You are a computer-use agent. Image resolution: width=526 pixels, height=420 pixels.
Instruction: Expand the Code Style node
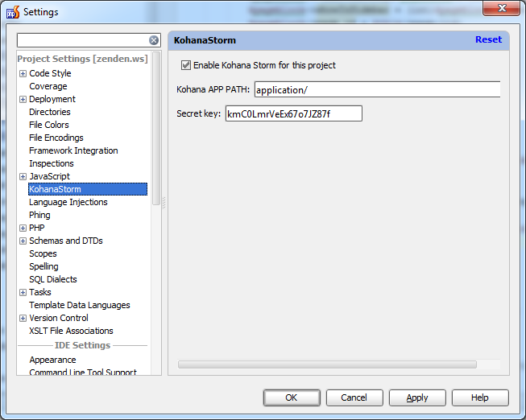point(23,73)
